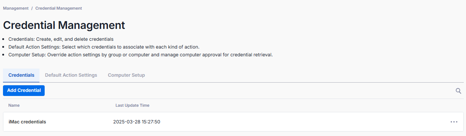This screenshot has height=136, width=466.
Task: Click the bullet describing creating and deleting credentials
Action: [61, 39]
